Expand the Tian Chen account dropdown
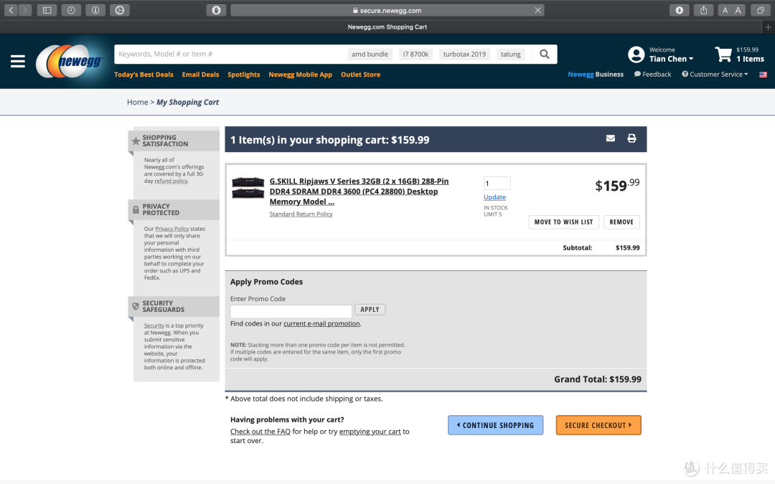 coord(671,59)
